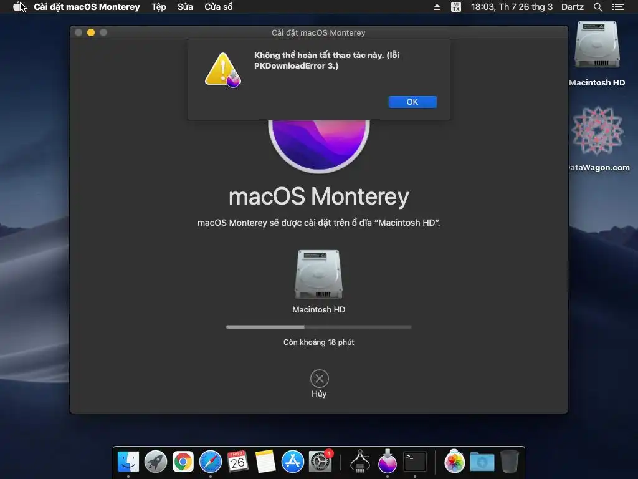Click the remaining time text Còn khoảng 18 phút

(318, 342)
